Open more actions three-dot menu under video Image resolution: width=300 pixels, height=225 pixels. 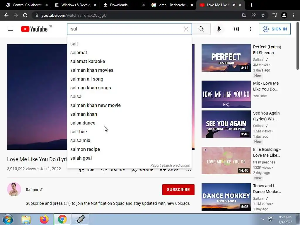click(189, 170)
